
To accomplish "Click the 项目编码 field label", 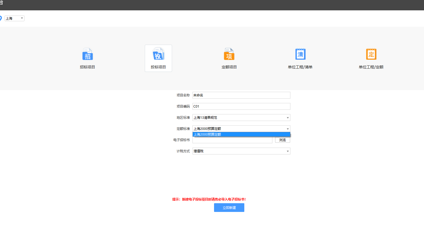I will point(183,107).
